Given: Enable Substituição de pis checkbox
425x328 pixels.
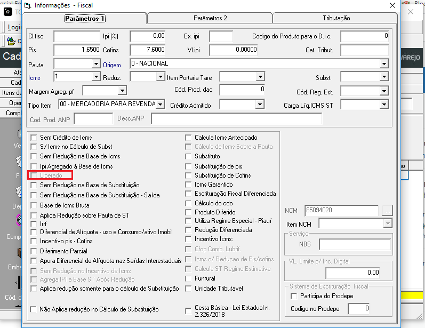Looking at the screenshot, I should 188,166.
